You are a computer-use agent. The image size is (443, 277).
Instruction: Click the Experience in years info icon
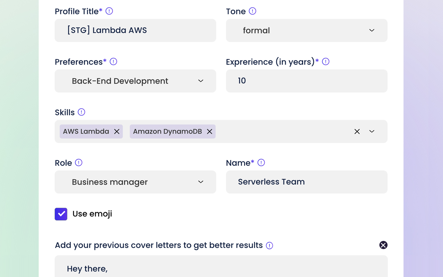click(326, 62)
